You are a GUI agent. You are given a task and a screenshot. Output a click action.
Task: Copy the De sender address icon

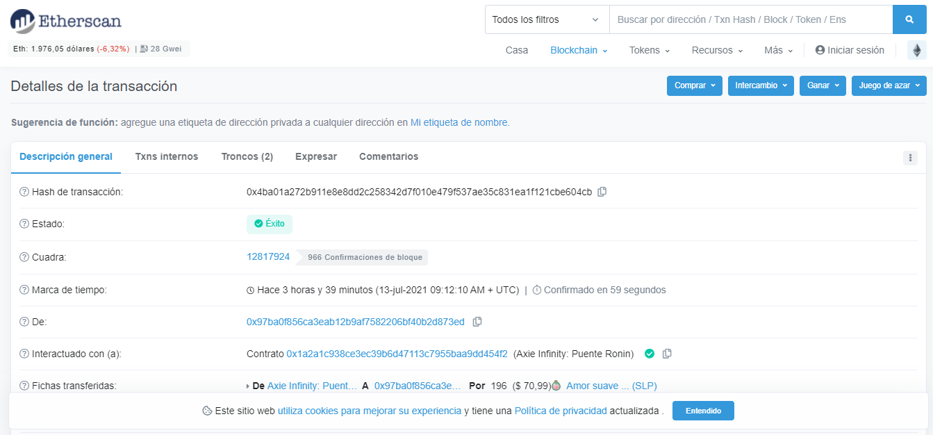(477, 322)
